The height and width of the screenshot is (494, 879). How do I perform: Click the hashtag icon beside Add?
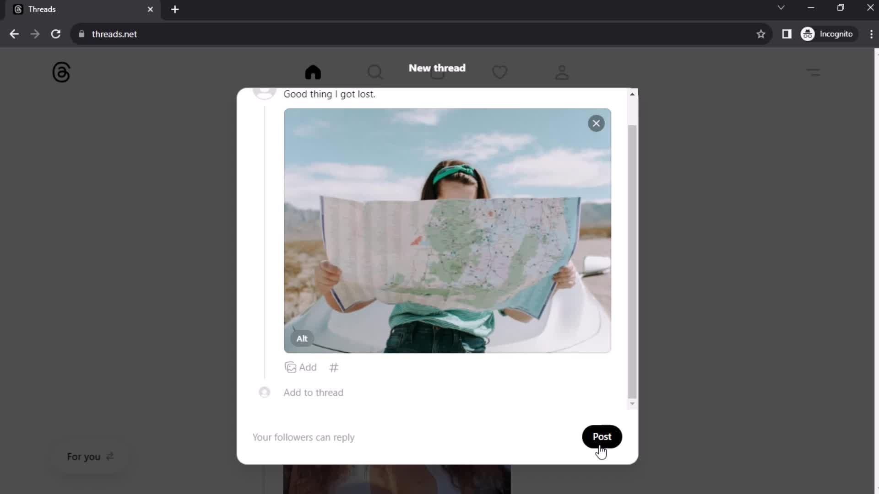pyautogui.click(x=335, y=367)
